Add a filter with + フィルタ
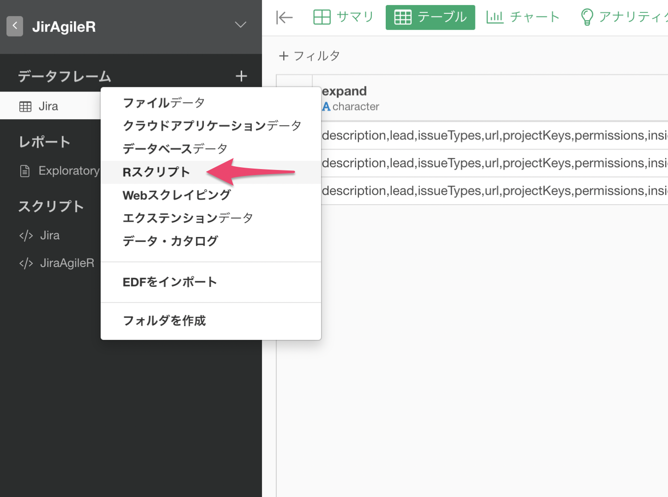The width and height of the screenshot is (668, 497). (x=310, y=56)
